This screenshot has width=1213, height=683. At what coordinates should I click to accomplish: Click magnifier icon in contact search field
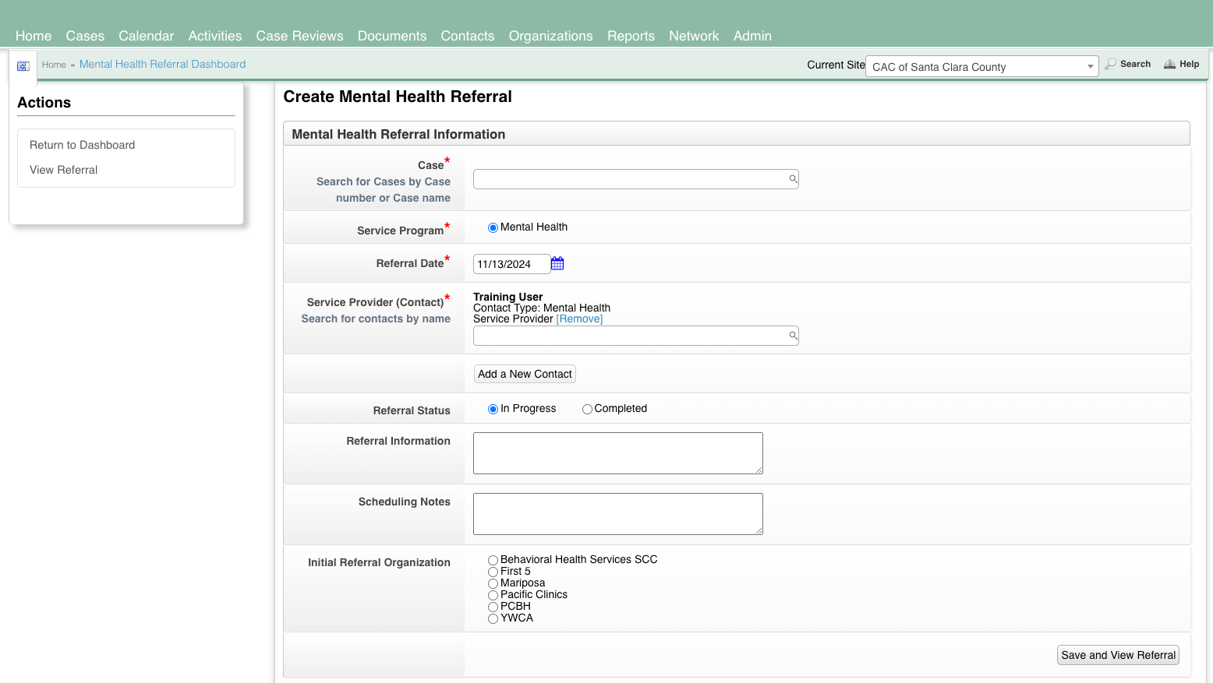pyautogui.click(x=793, y=336)
